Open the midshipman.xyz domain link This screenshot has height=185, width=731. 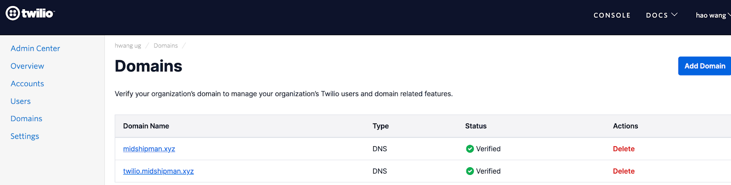tap(149, 149)
